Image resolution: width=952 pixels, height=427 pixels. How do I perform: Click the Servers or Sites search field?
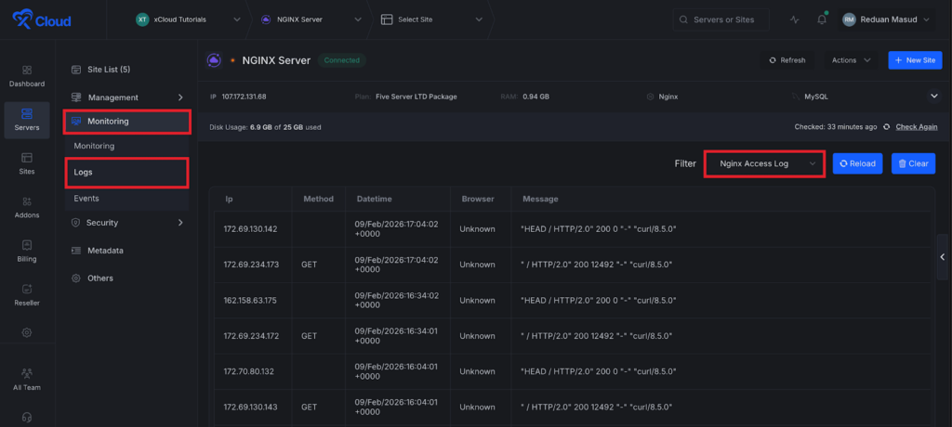[x=721, y=19]
